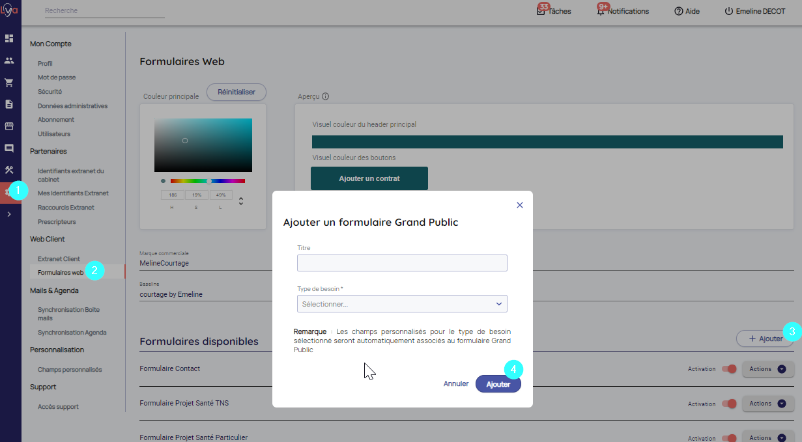Click the hue slider bar
Image resolution: width=802 pixels, height=442 pixels.
tap(207, 181)
